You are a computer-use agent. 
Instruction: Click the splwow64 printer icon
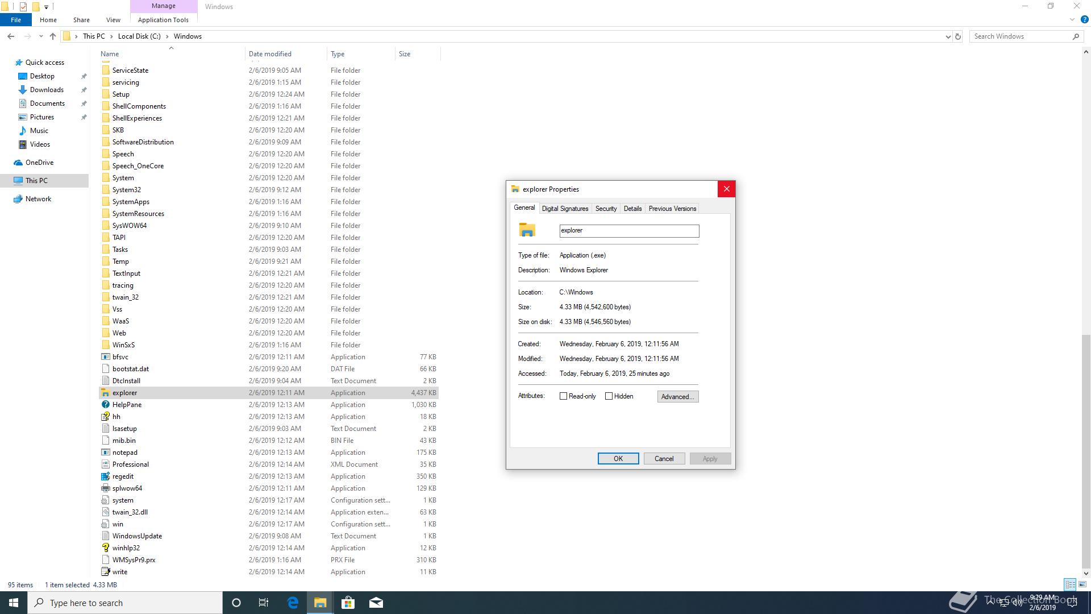tap(105, 488)
